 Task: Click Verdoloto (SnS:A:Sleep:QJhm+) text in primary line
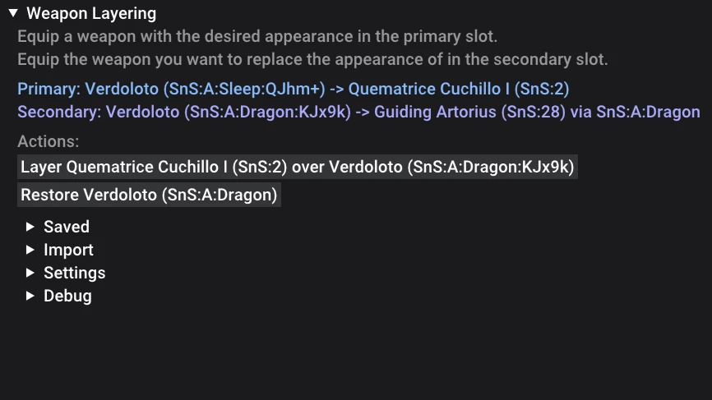(206, 89)
